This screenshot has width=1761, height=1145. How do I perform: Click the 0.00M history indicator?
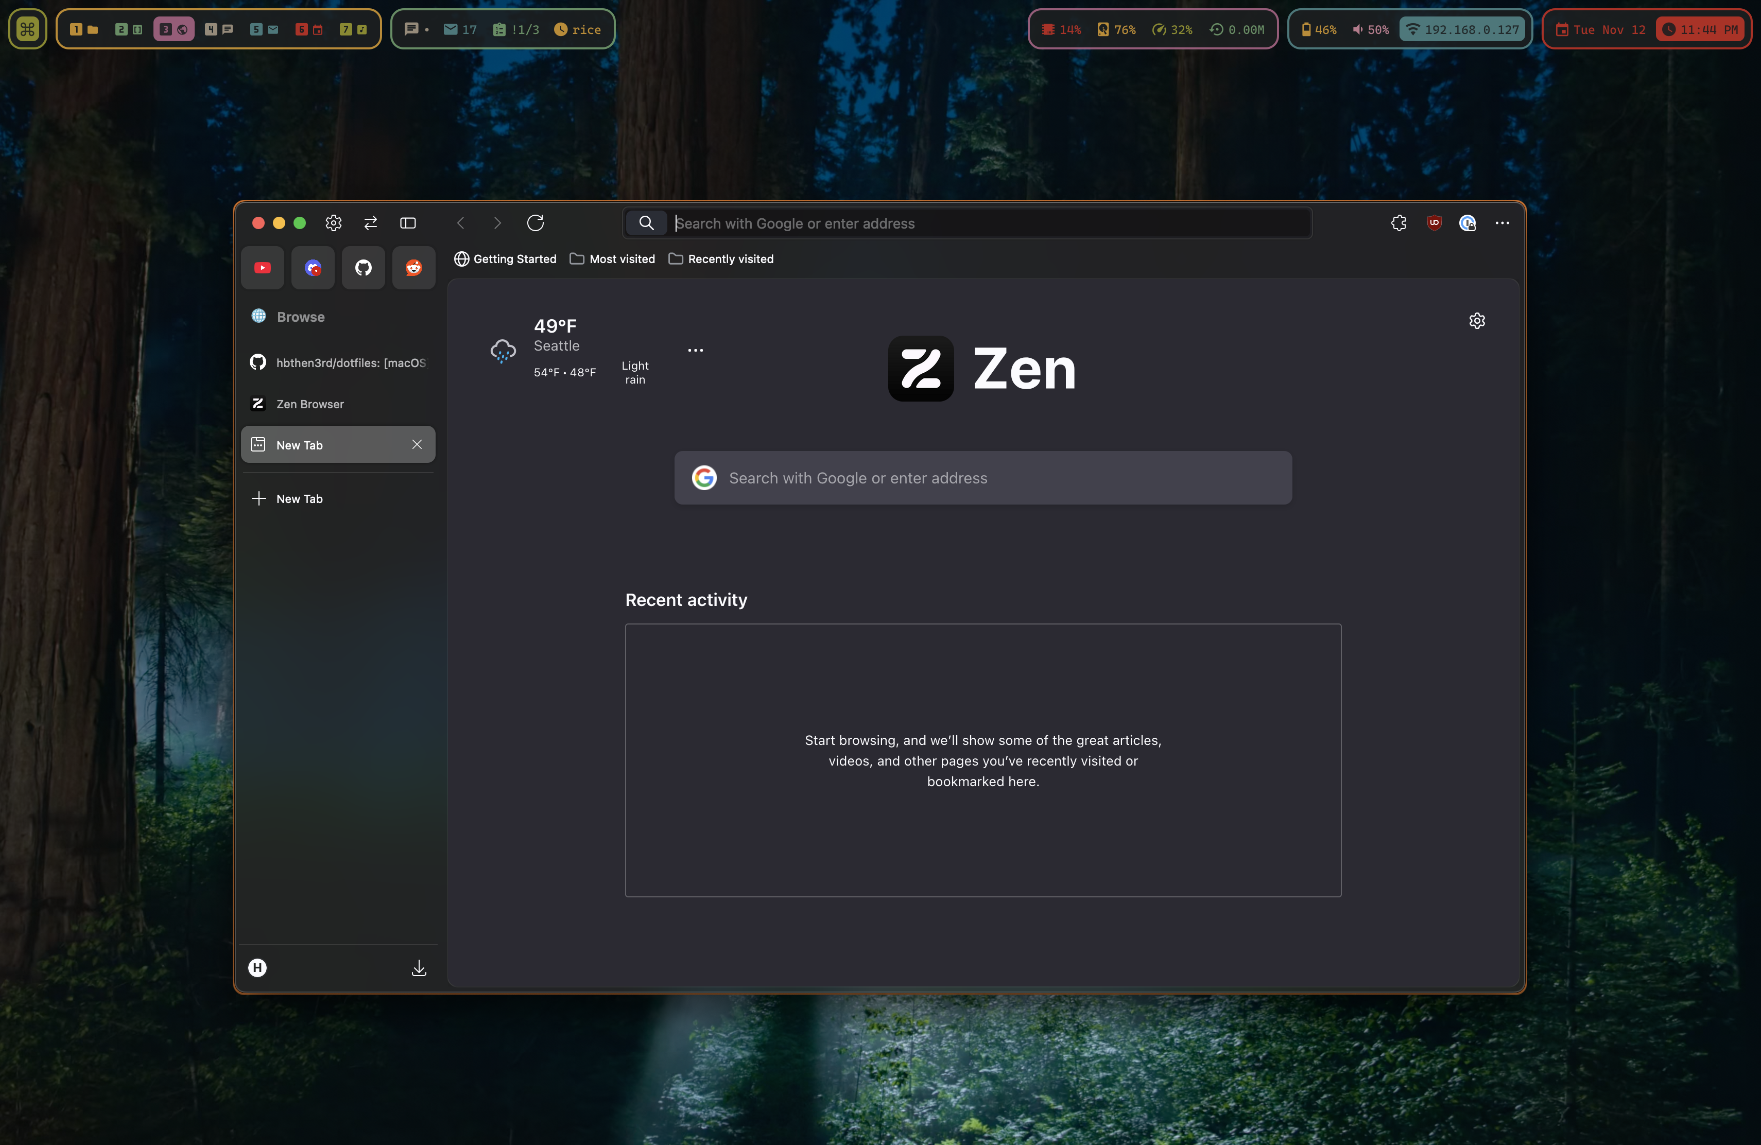point(1237,29)
